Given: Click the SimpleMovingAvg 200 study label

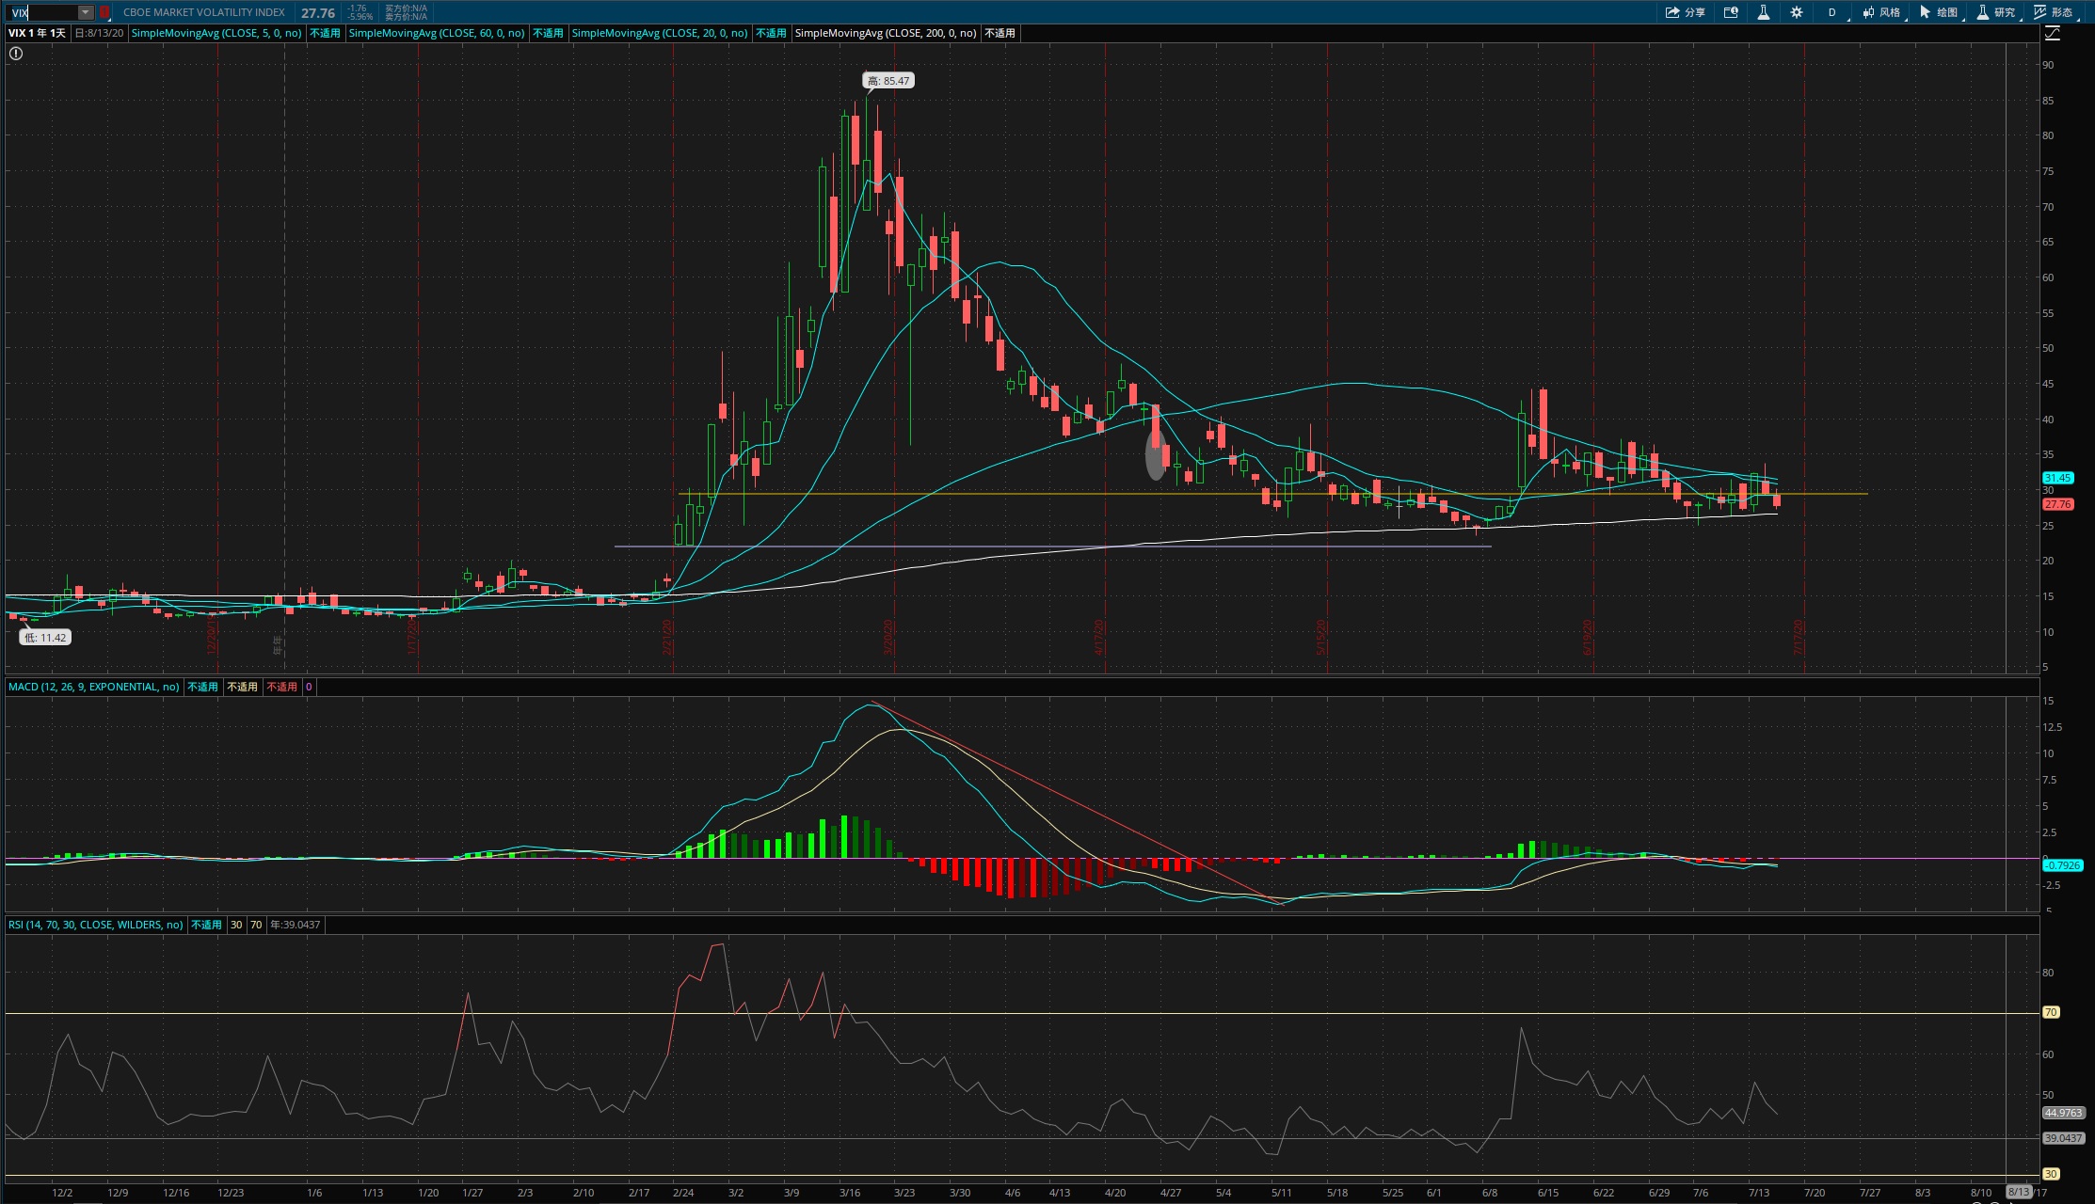Looking at the screenshot, I should [885, 33].
